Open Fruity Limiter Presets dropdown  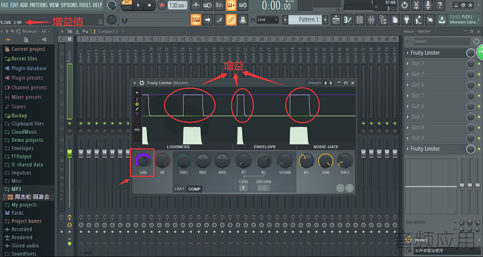click(x=315, y=83)
